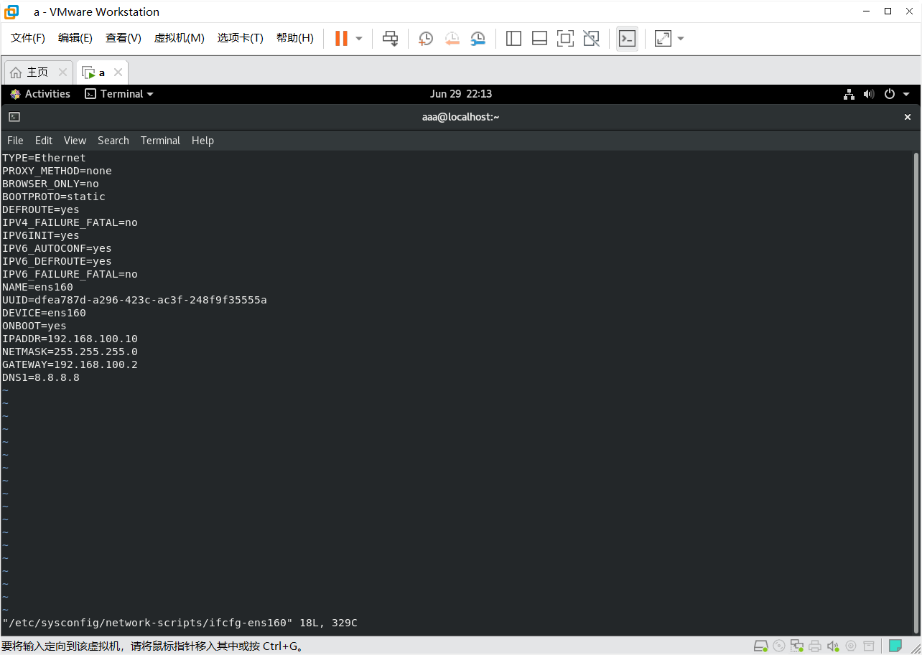Open the Terminal menu in terminal menubar
922x655 pixels.
pos(160,141)
